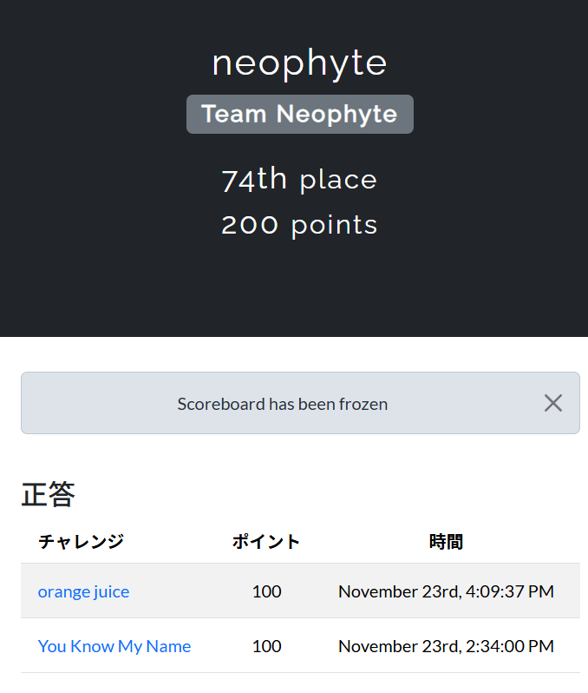Click the 200 points score text
The image size is (588, 693).
tap(300, 225)
